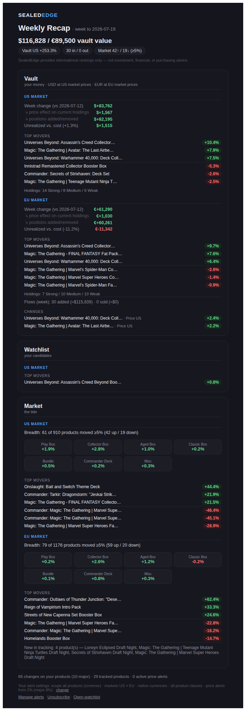Click the Watchlist section title
Viewport: 246px width, 711px height.
tap(37, 350)
